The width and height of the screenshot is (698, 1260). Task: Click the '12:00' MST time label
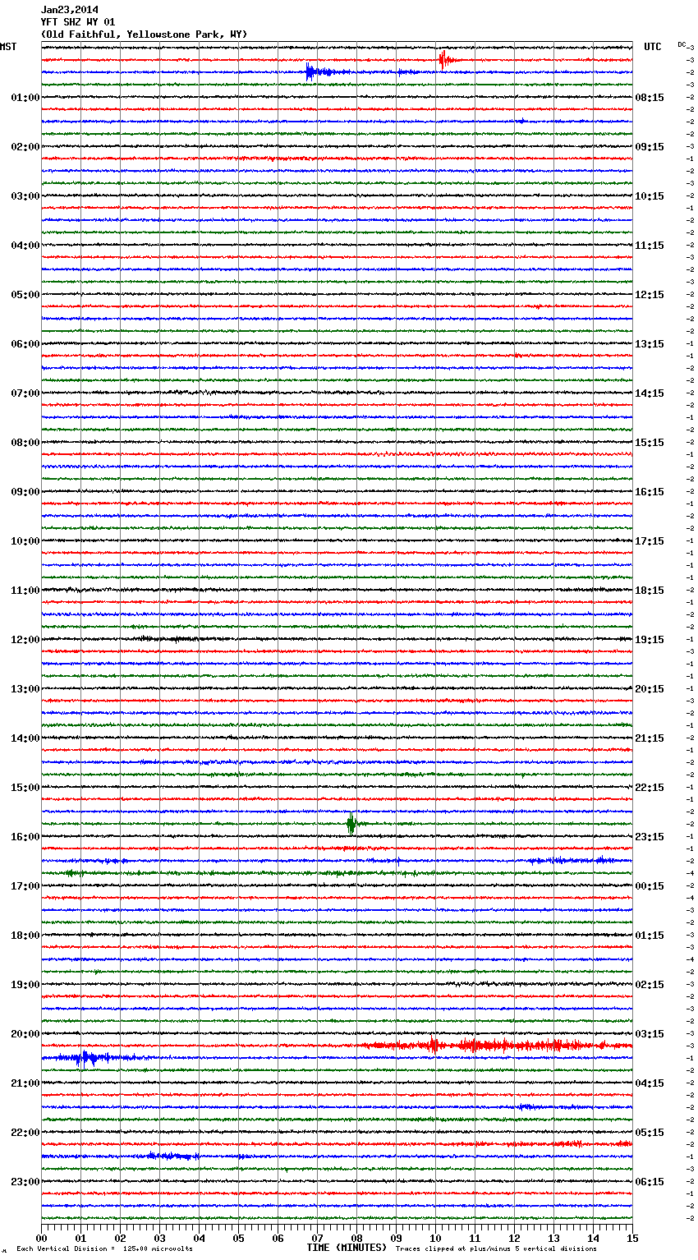(x=25, y=640)
